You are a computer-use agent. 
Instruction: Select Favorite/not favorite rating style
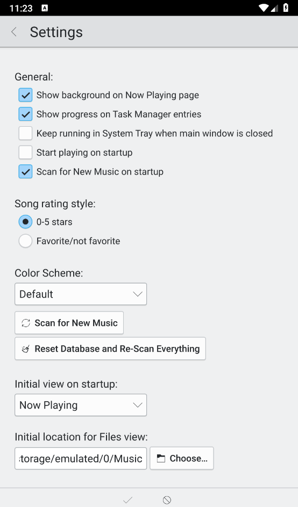coord(25,241)
